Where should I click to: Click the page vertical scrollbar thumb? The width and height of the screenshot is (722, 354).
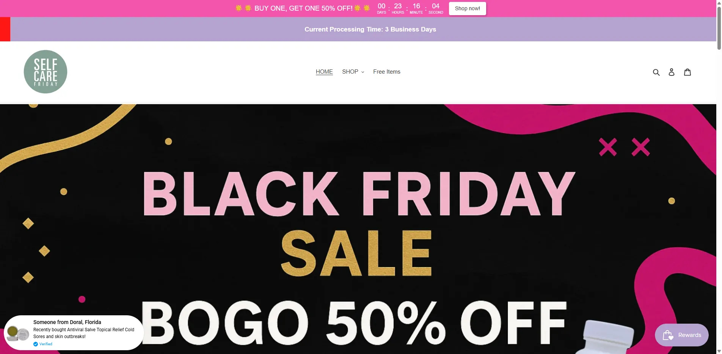(x=719, y=27)
